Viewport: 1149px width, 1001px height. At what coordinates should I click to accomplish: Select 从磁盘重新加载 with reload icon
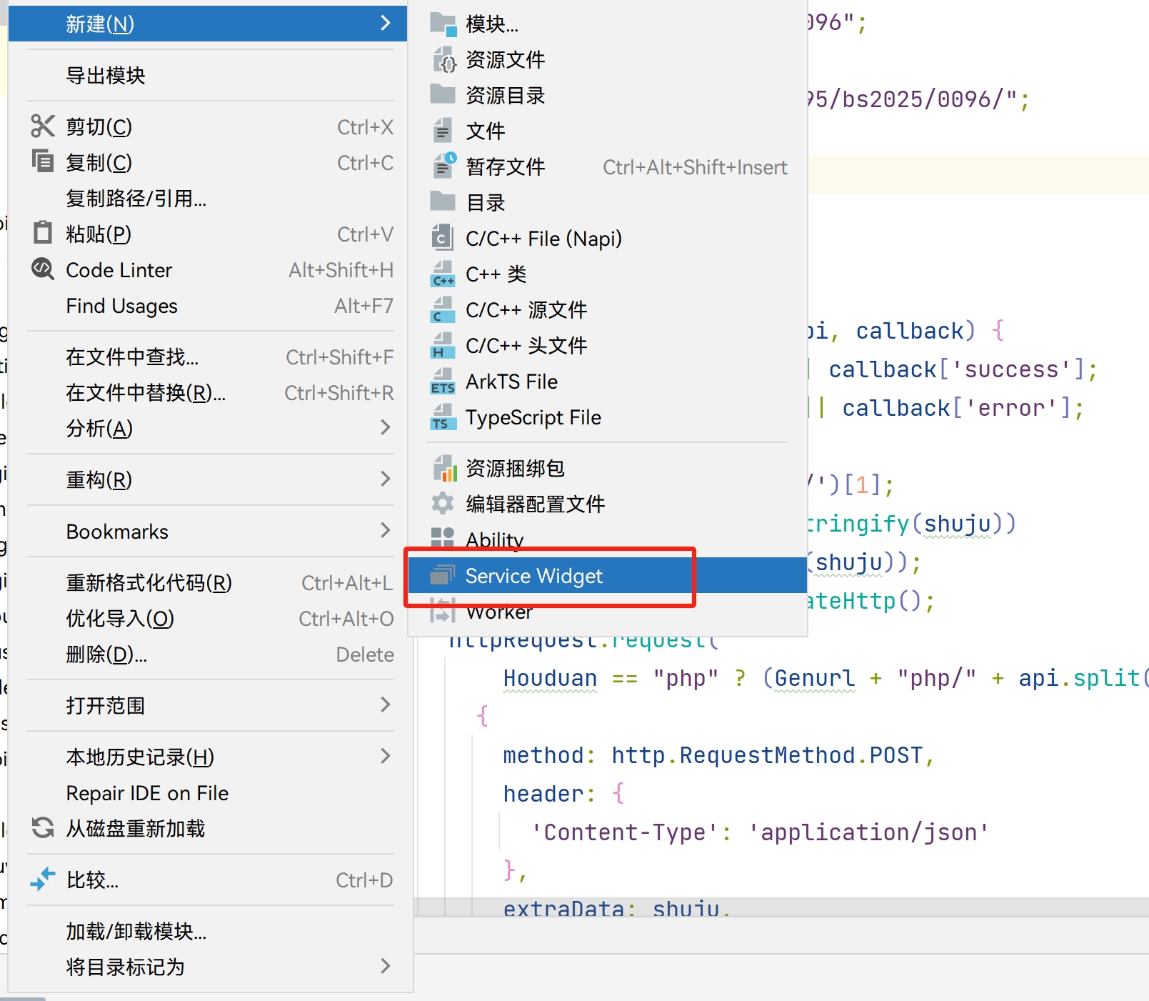135,828
